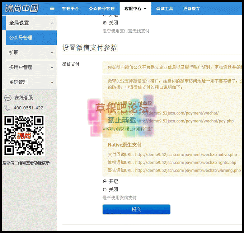Screen dimensions: 244x233
Task: Click 更新缓存 in top navigation
Action: click(x=192, y=9)
